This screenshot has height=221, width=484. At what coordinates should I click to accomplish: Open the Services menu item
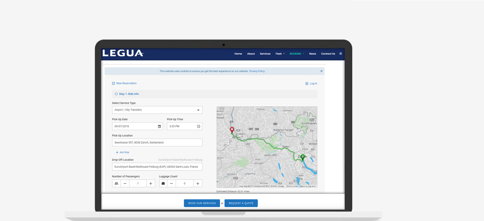pos(265,54)
